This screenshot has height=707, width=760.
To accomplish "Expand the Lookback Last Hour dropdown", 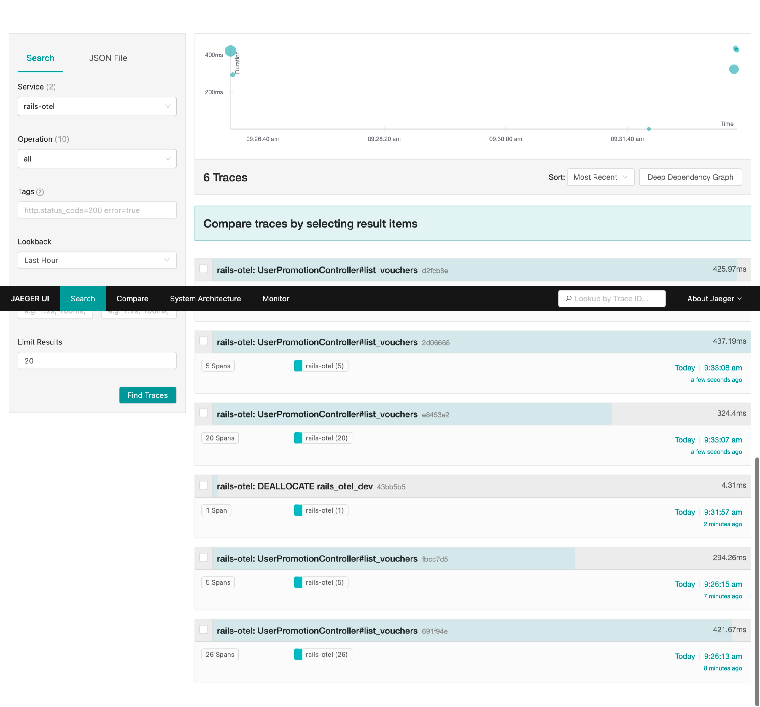I will (97, 260).
